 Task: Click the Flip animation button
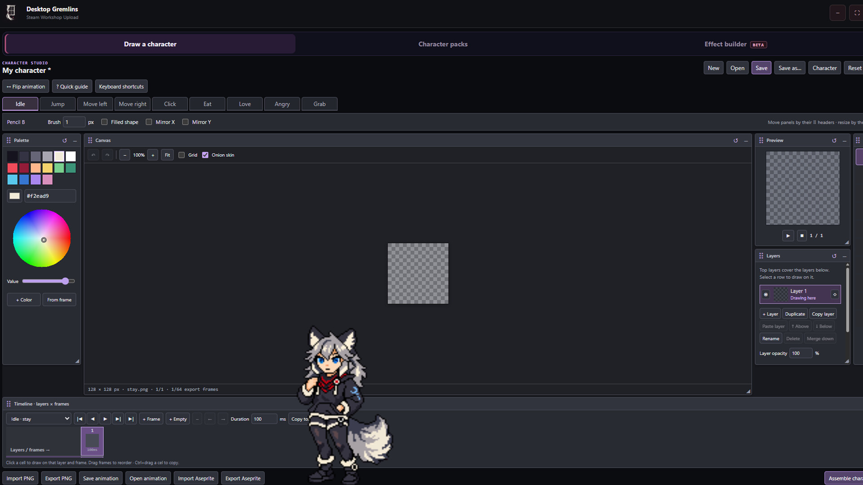pyautogui.click(x=26, y=87)
